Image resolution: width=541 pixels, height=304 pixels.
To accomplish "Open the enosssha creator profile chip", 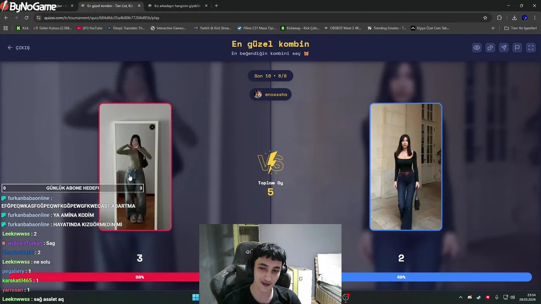I will [270, 95].
